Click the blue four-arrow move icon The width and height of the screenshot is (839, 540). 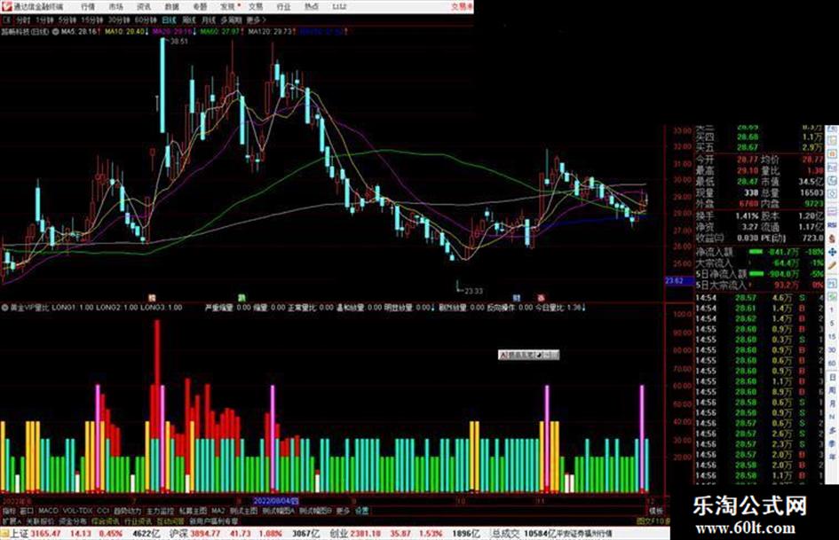click(x=832, y=252)
